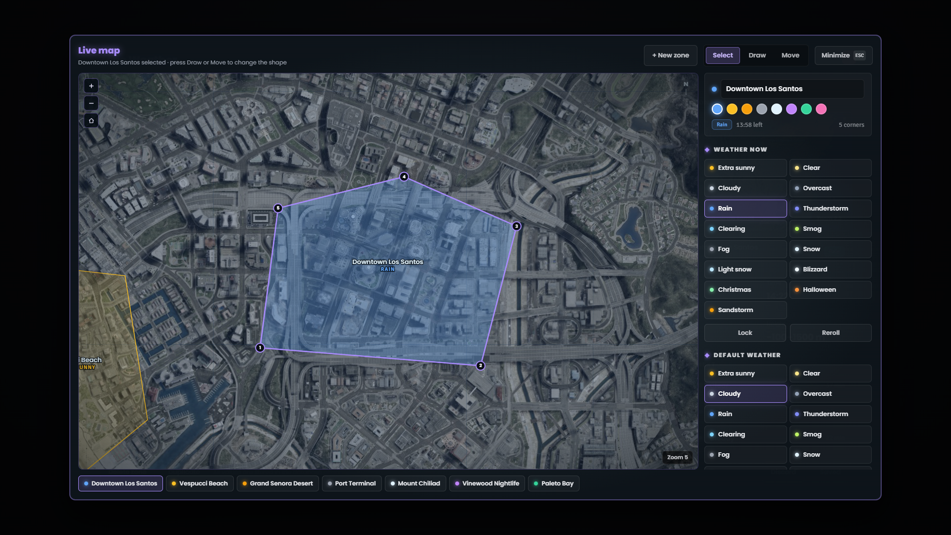951x535 pixels.
Task: Open the Grand Senora Desert zone tab
Action: click(x=278, y=483)
